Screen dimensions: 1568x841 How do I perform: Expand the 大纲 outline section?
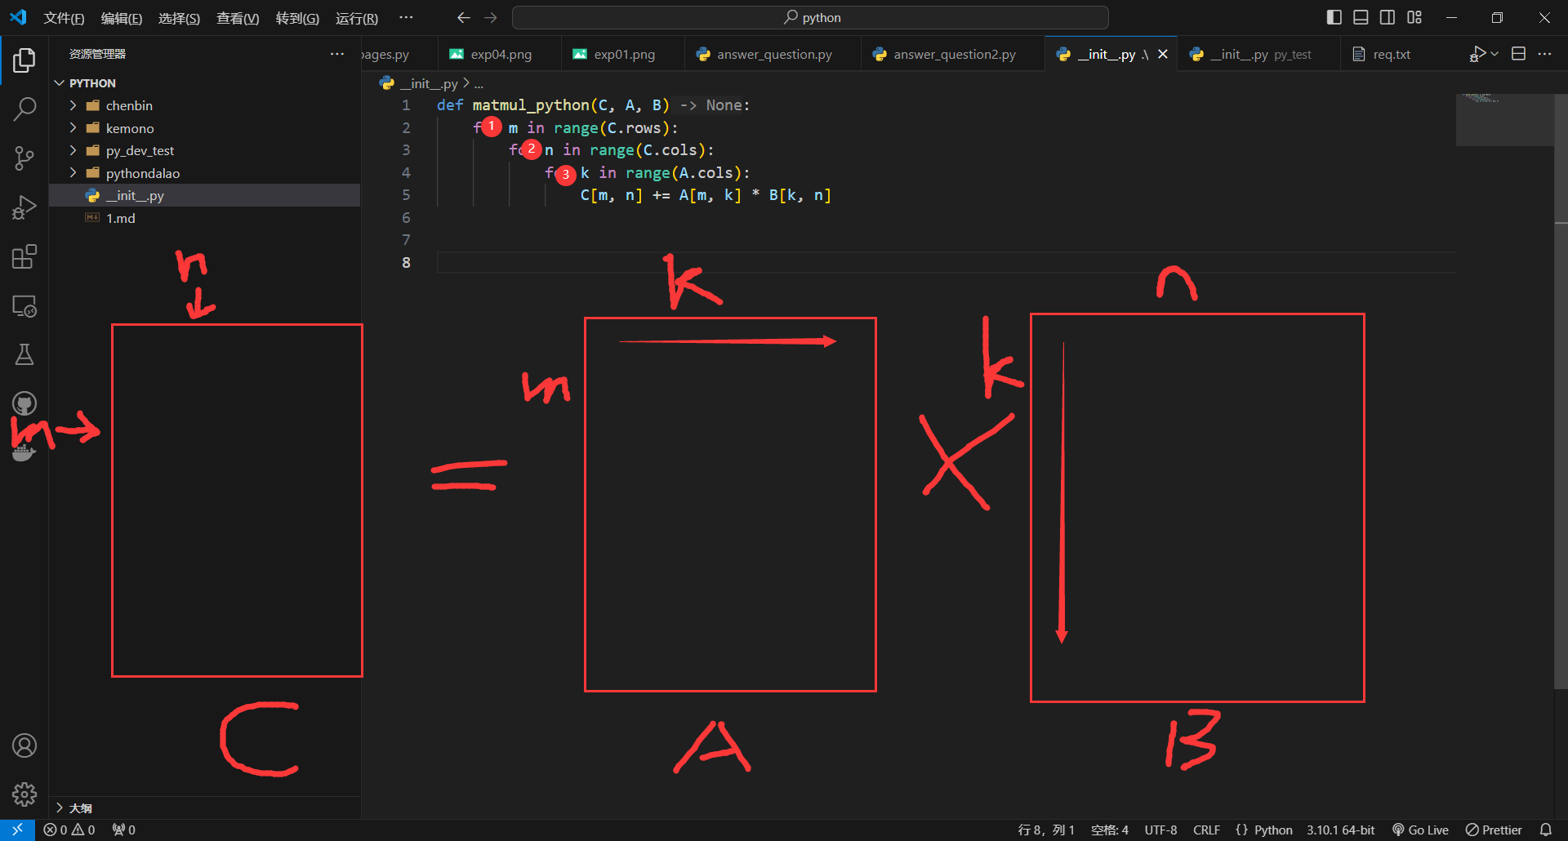pos(80,808)
